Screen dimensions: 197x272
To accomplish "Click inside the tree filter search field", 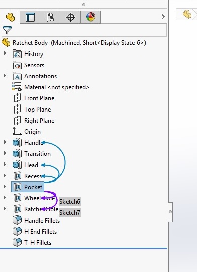I will pyautogui.click(x=84, y=30).
